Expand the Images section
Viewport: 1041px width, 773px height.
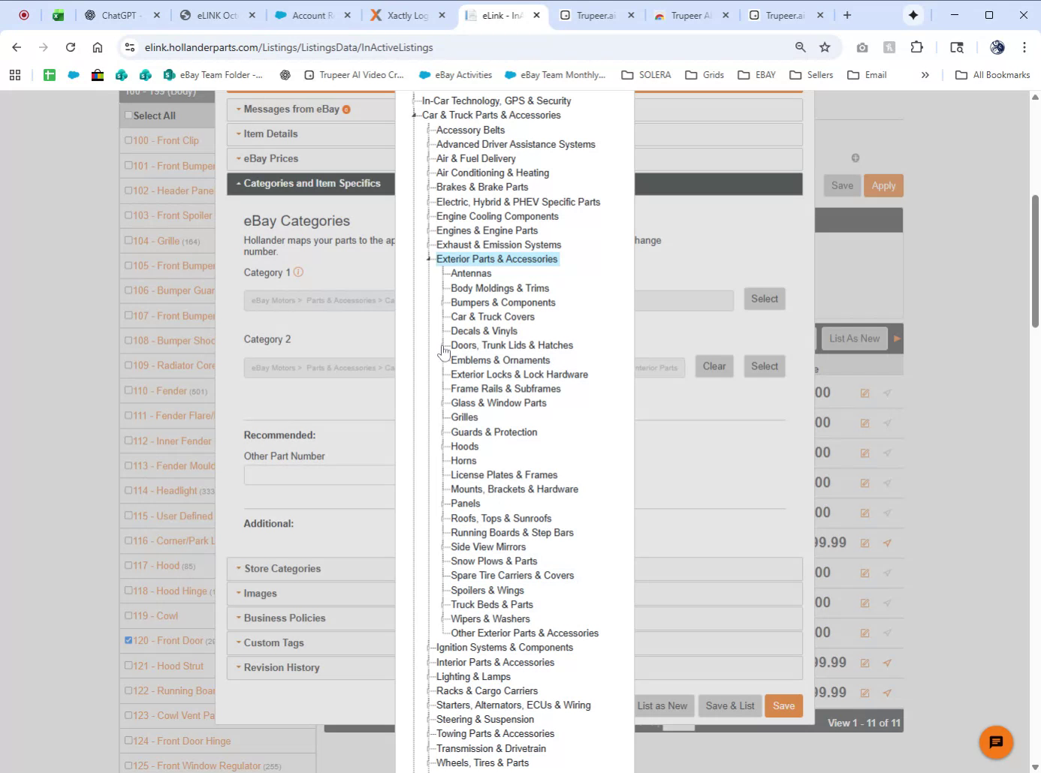tap(311, 594)
